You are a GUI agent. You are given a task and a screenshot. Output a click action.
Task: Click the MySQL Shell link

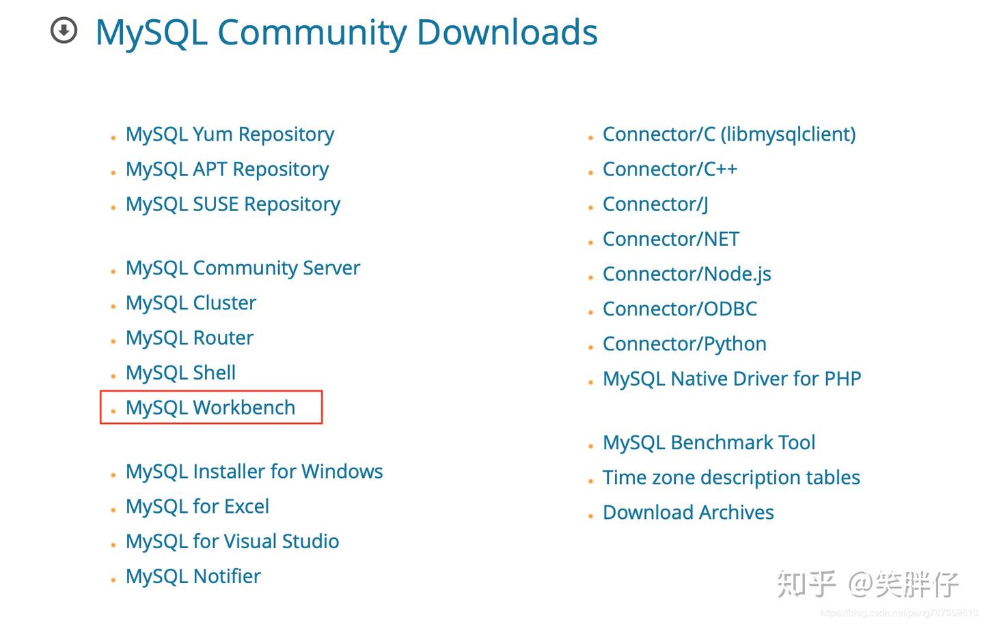(180, 373)
